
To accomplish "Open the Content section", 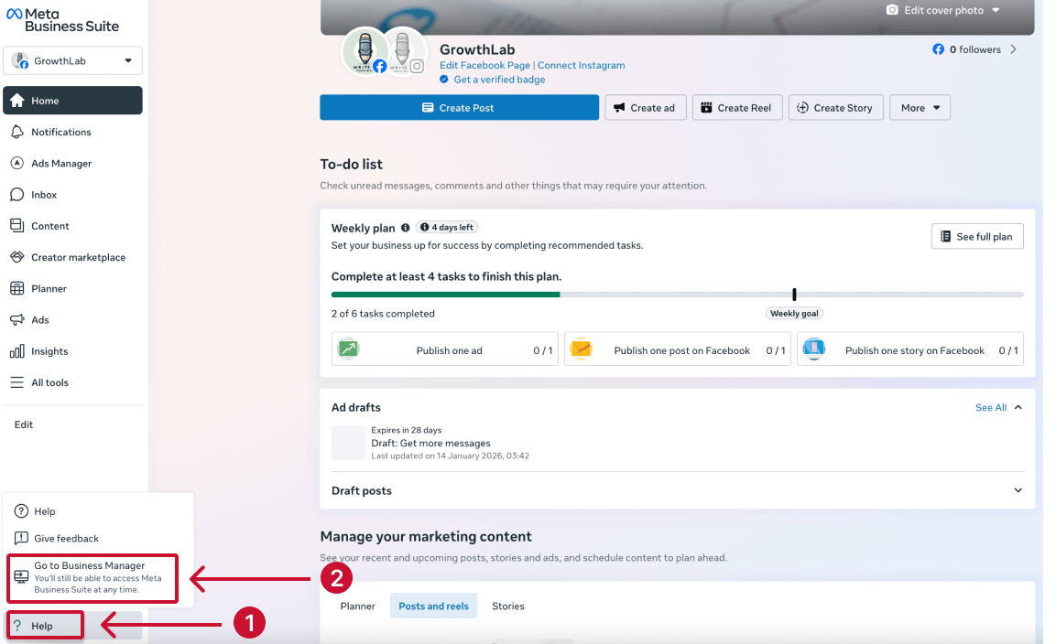I will 72,225.
